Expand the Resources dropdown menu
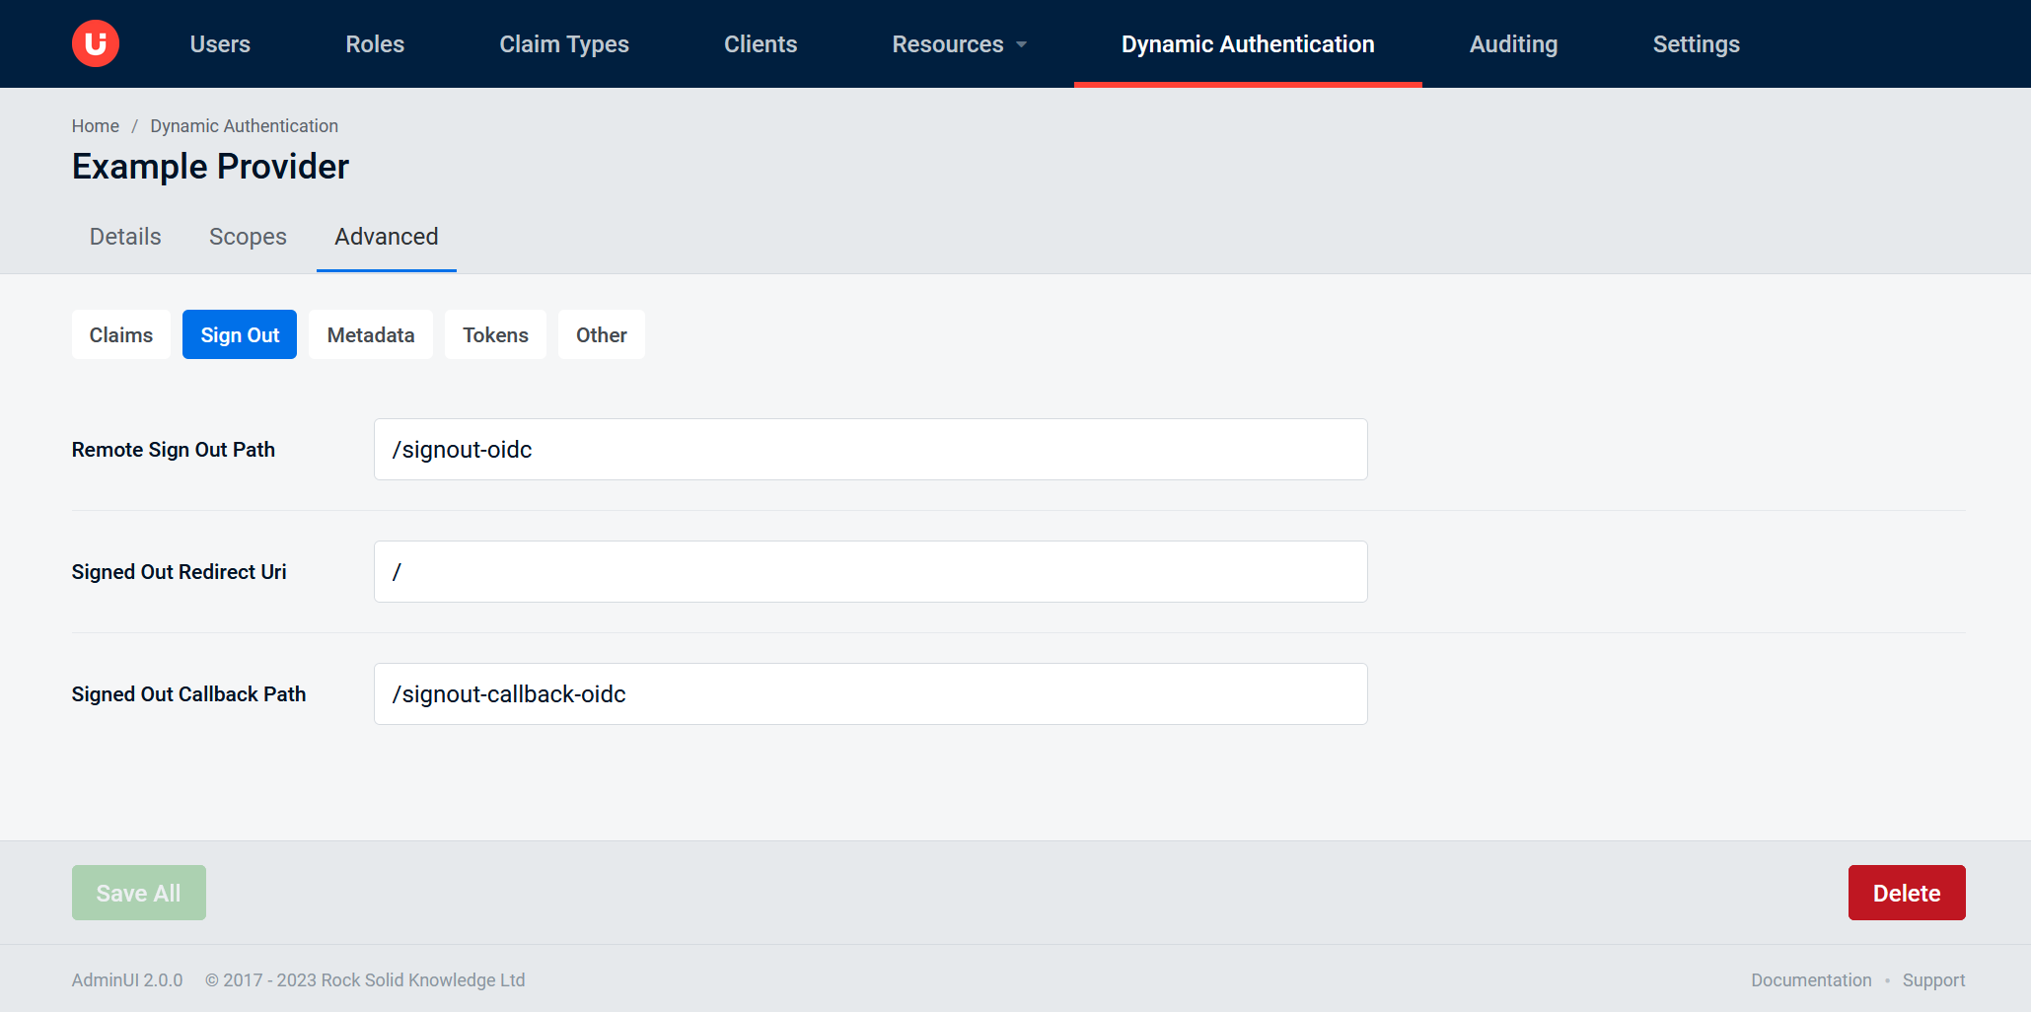 tap(959, 44)
